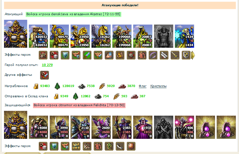This screenshot has width=239, height=154.
Task: Click the dice effect icon in attacker's effects
Action: click(x=54, y=55)
